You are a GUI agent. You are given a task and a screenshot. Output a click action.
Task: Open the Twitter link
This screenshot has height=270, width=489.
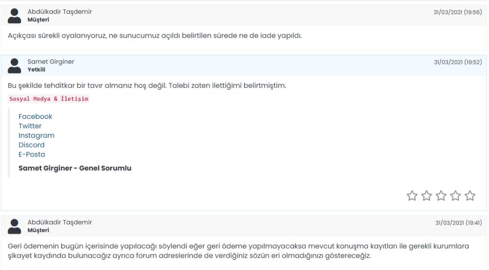[30, 126]
